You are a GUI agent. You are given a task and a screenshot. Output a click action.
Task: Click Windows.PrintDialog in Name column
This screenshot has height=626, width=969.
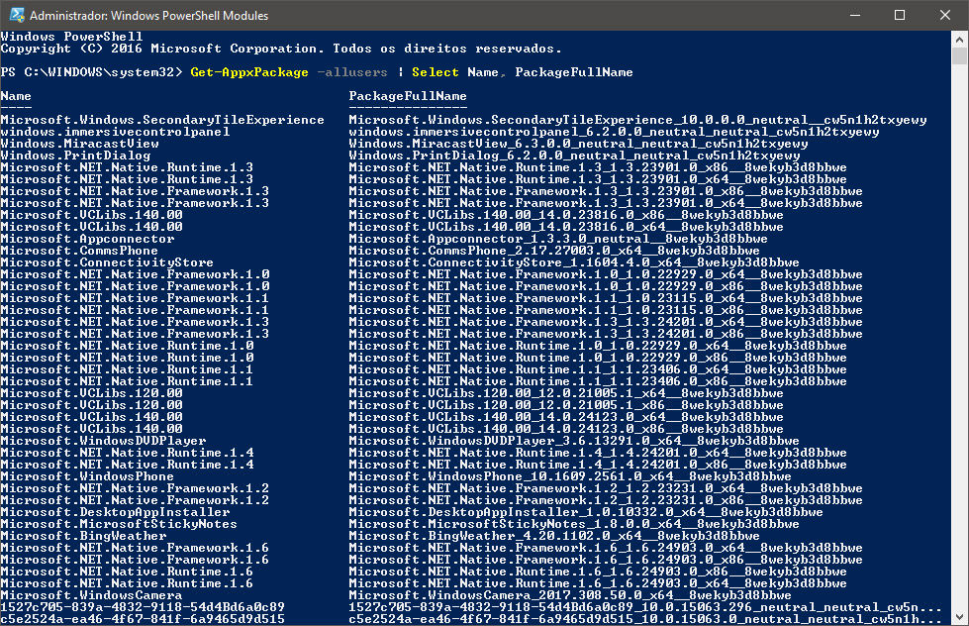75,156
